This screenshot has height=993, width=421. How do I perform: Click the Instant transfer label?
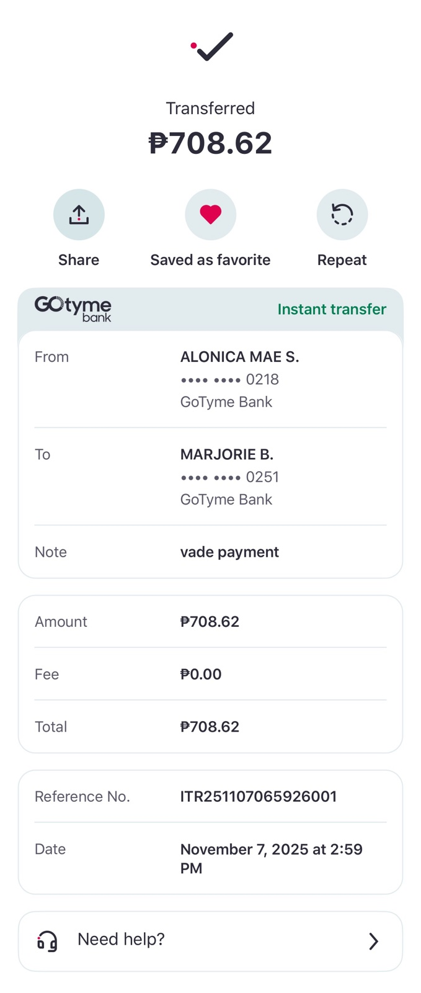(x=332, y=309)
